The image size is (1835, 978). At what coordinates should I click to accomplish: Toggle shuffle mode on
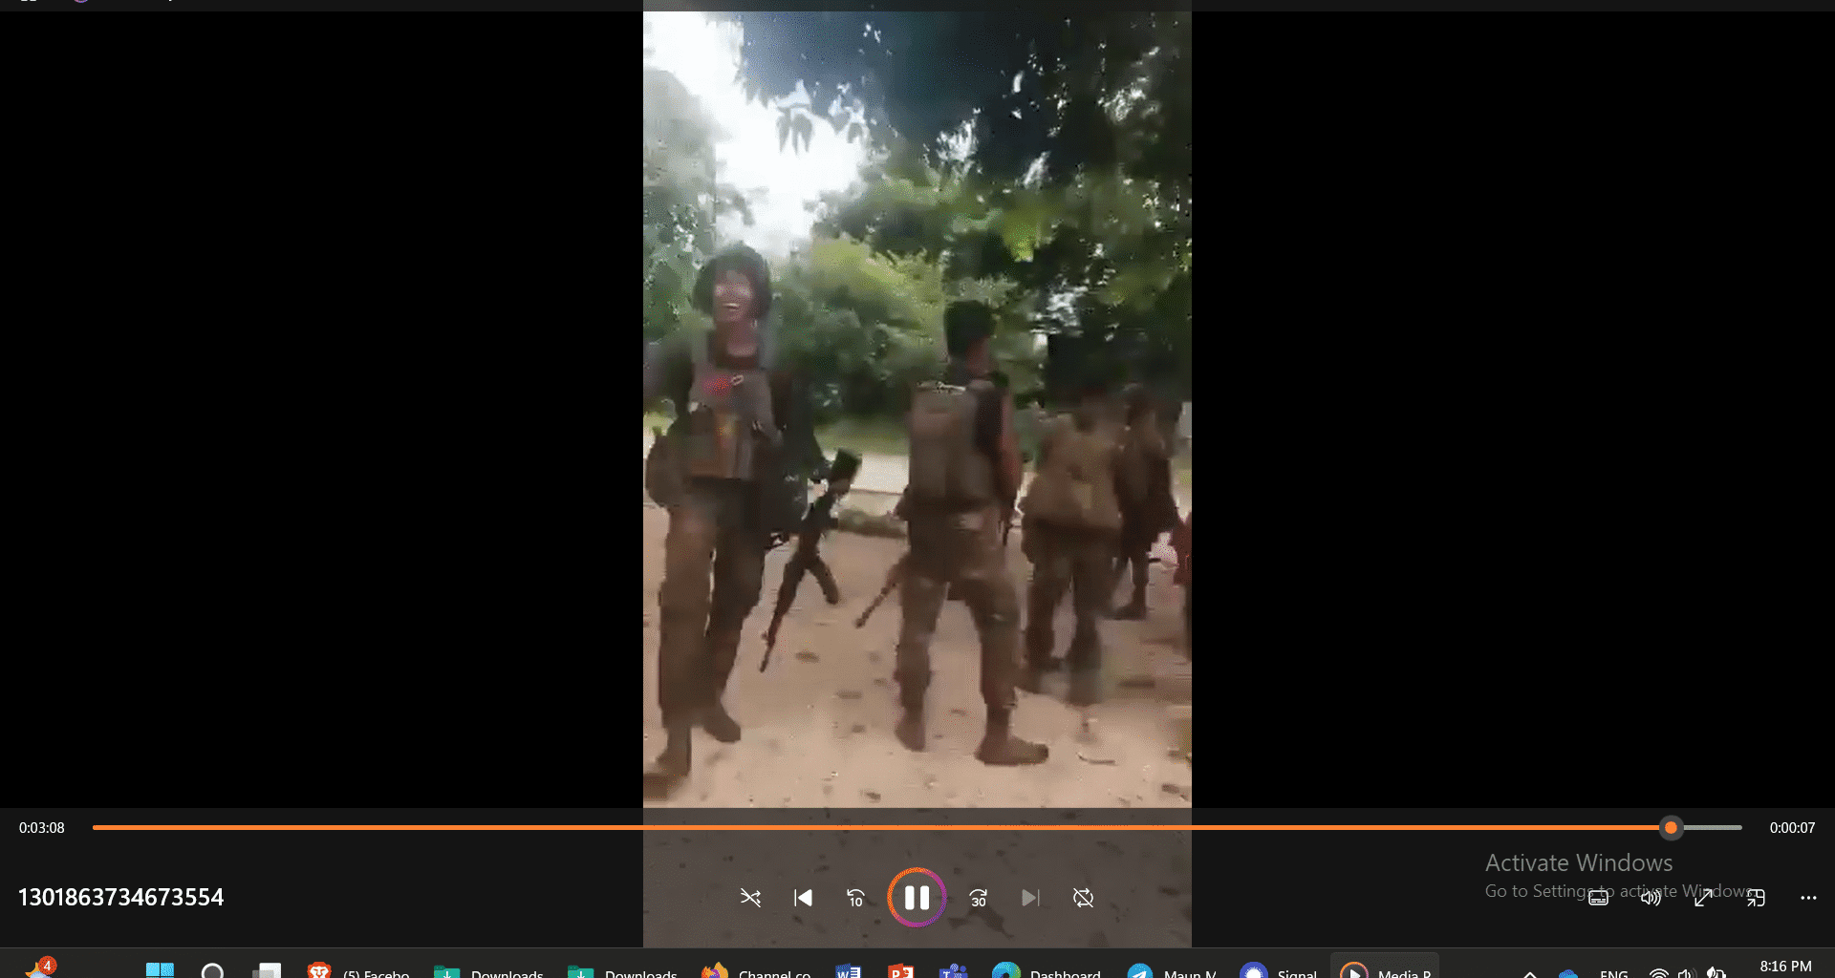[x=750, y=898]
